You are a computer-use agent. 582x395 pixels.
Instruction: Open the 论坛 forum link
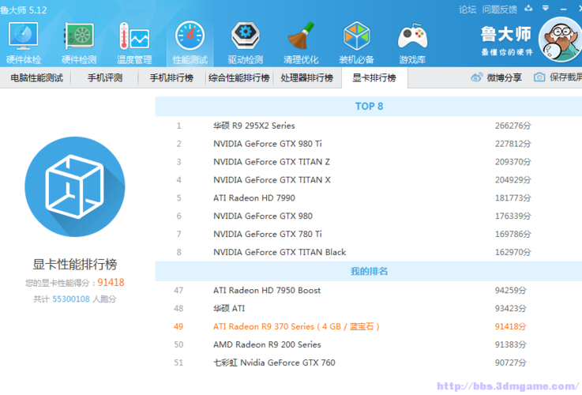click(467, 9)
